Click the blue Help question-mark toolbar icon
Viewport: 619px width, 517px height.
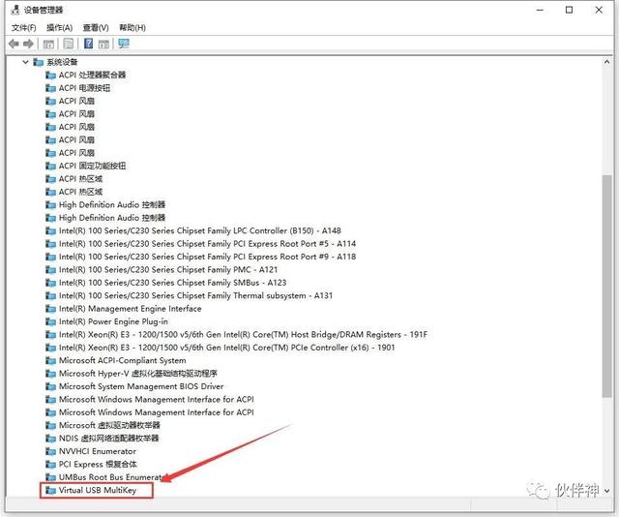(x=88, y=44)
